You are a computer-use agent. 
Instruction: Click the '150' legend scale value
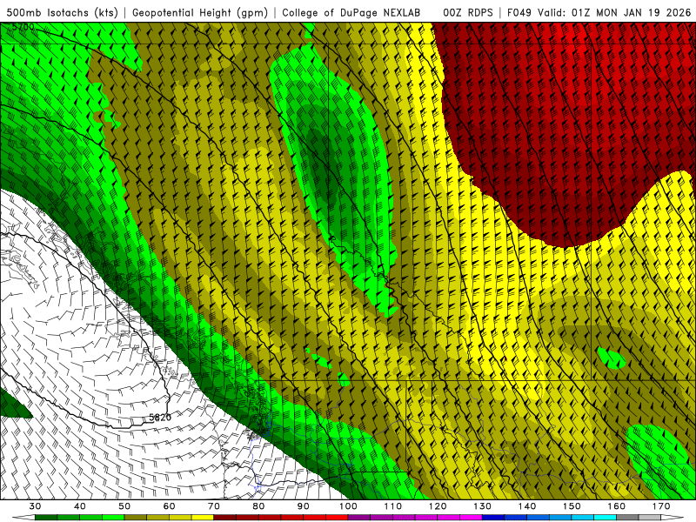tap(572, 506)
